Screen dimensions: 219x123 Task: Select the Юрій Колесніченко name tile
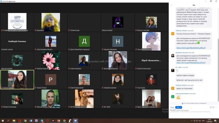[x=151, y=60]
